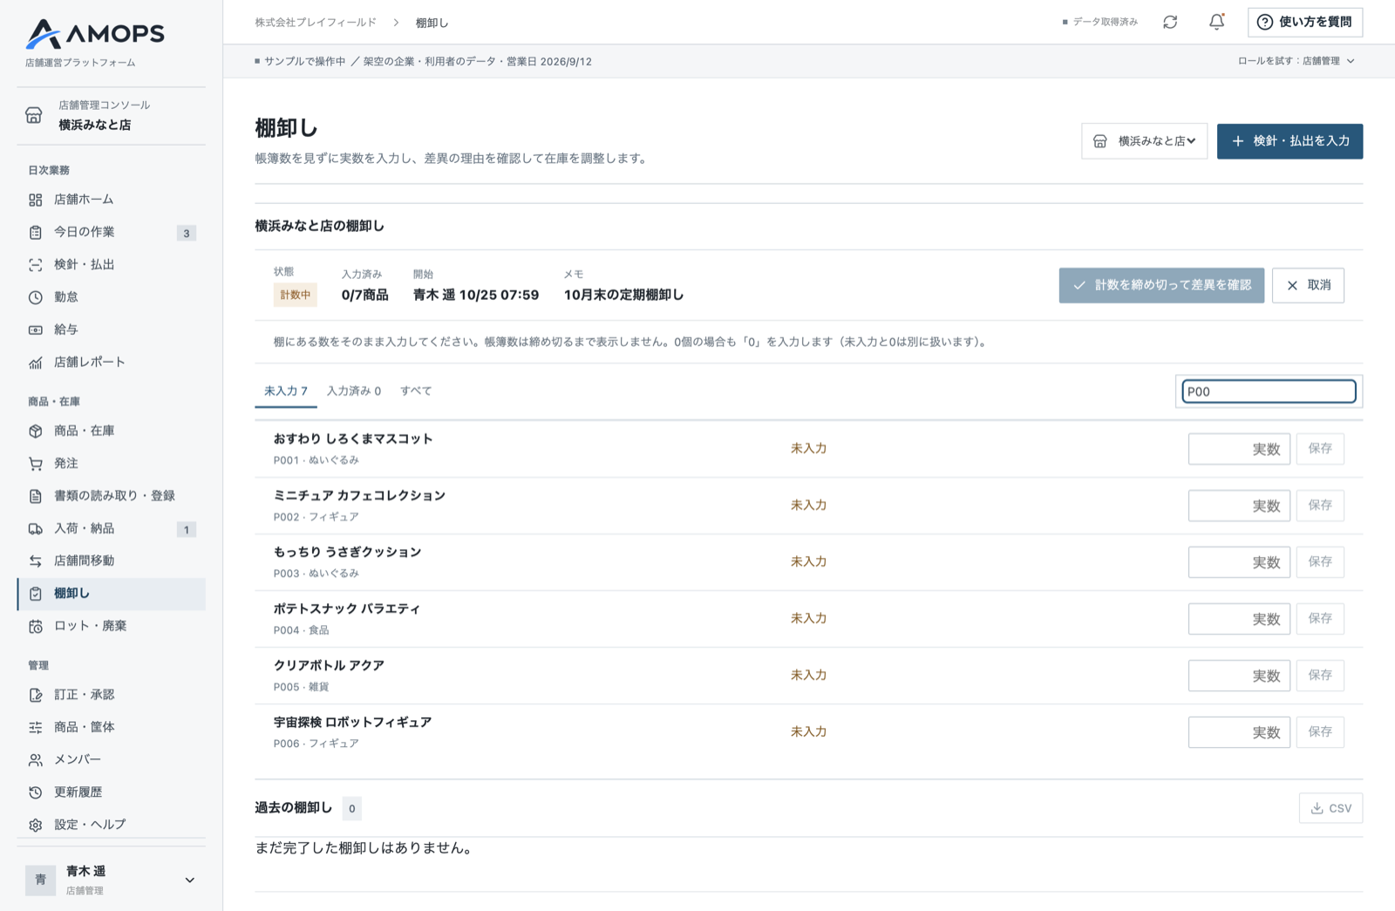This screenshot has width=1395, height=911.
Task: Open 店舗レポート
Action: (112, 362)
